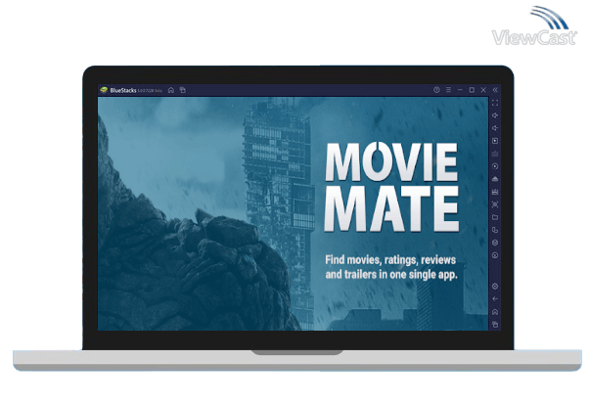589x405 pixels.
Task: Click the install APK icon in side toolbar
Action: coord(495,179)
